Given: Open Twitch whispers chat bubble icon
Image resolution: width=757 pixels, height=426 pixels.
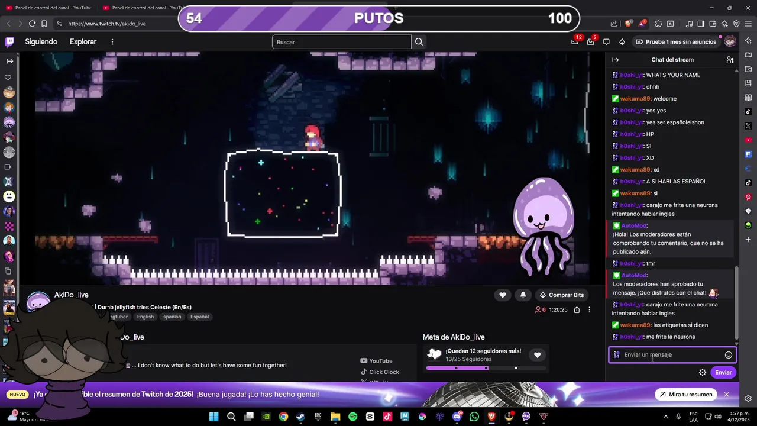Looking at the screenshot, I should 606,42.
